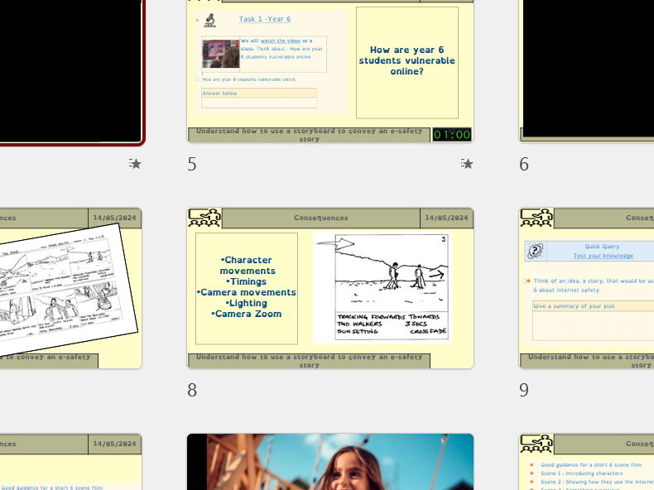Click the two walkers storyboard sketch on slide 8
This screenshot has height=490, width=654.
[x=382, y=288]
